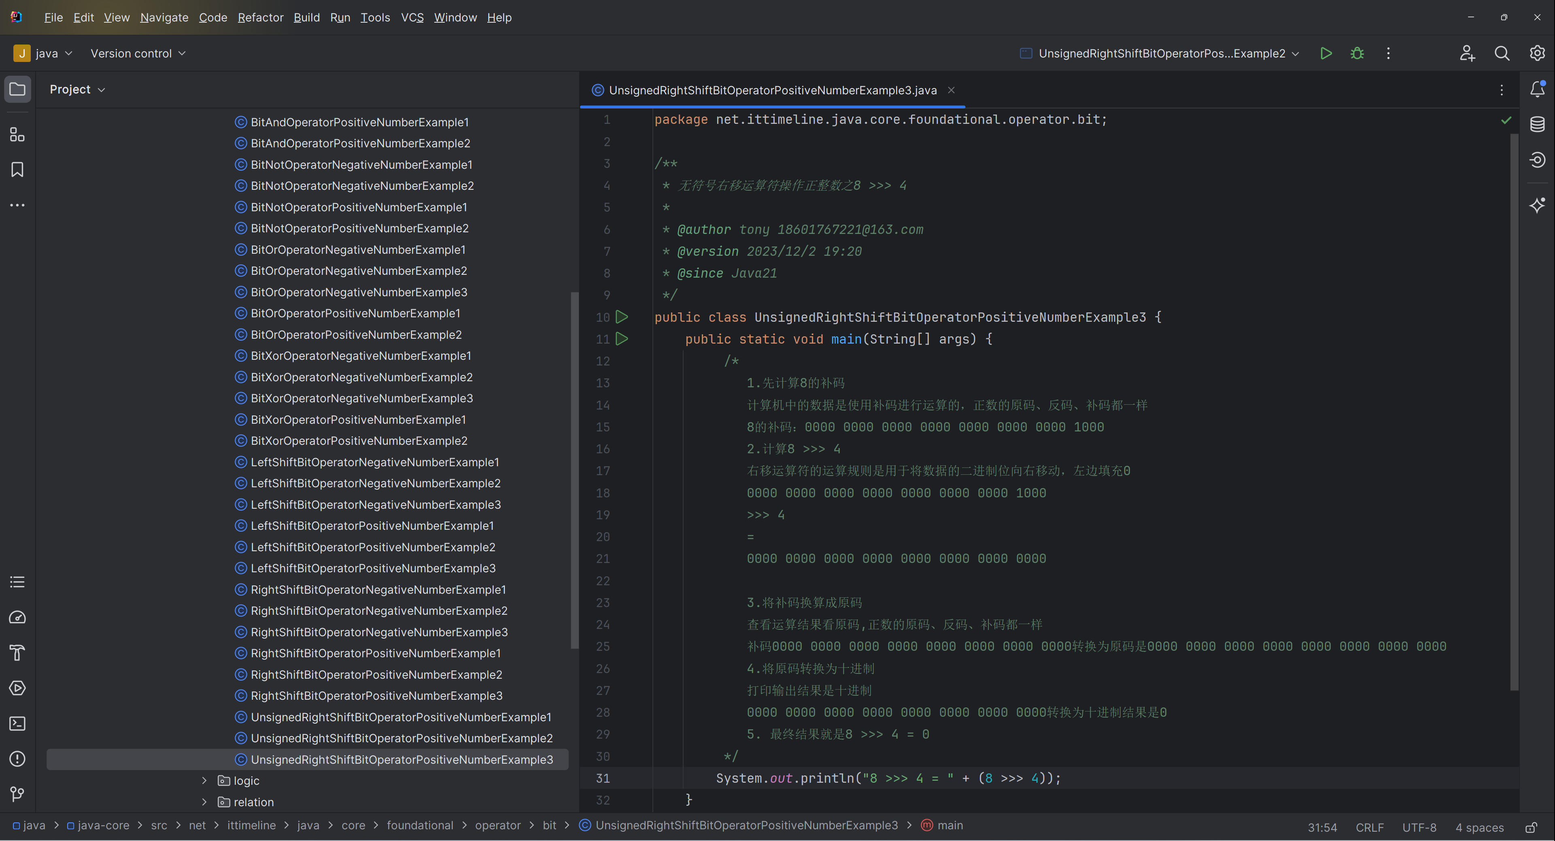
Task: Open the Bookmarks tool window
Action: (x=17, y=170)
